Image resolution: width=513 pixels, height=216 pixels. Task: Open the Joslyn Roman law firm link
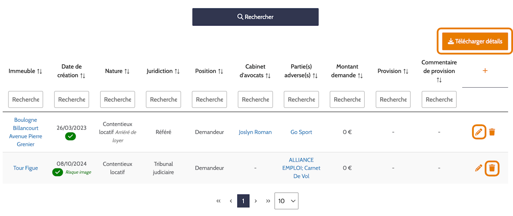[255, 132]
